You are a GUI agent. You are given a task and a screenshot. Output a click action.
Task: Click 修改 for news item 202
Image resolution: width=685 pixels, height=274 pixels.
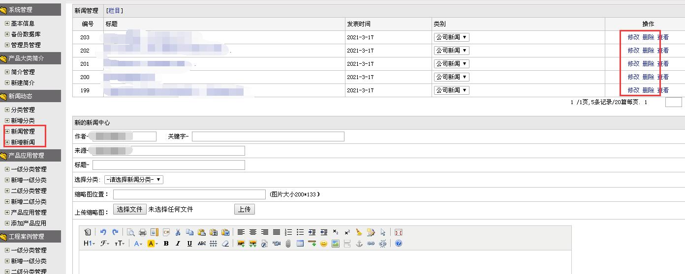[x=633, y=51]
